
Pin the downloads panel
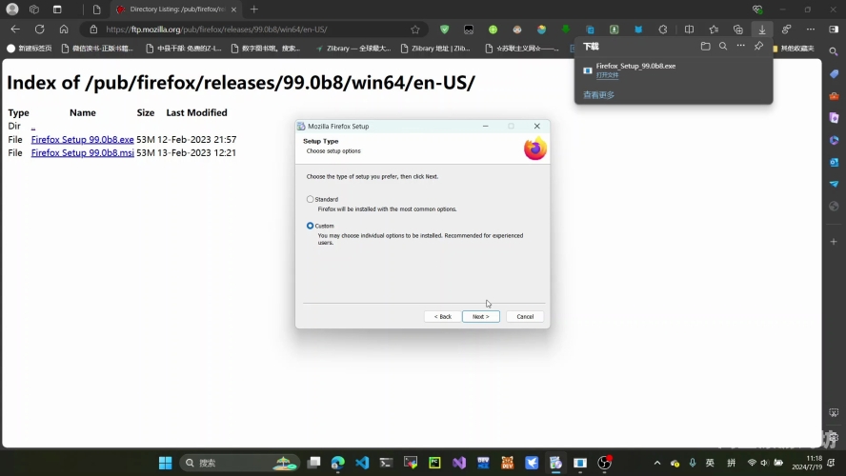coord(758,47)
